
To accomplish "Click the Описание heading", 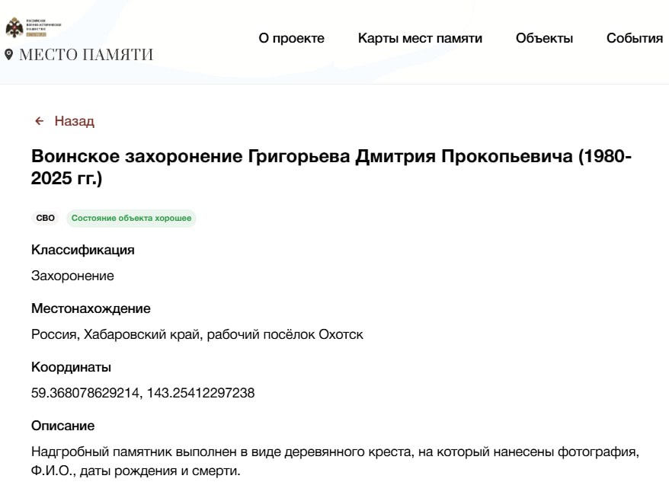I will (x=62, y=425).
